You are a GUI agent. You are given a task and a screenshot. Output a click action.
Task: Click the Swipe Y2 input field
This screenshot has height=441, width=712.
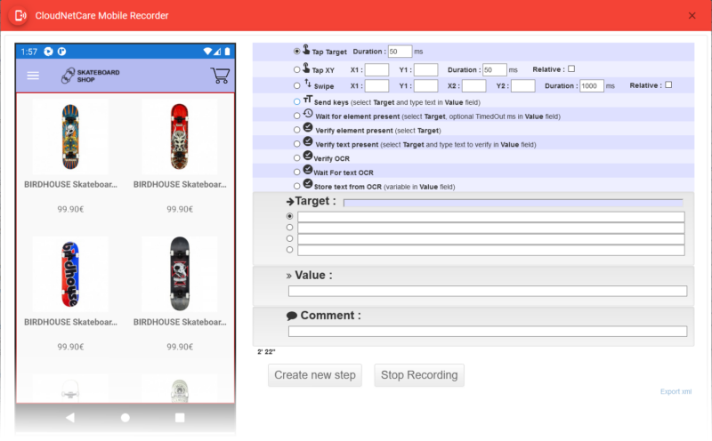point(523,85)
